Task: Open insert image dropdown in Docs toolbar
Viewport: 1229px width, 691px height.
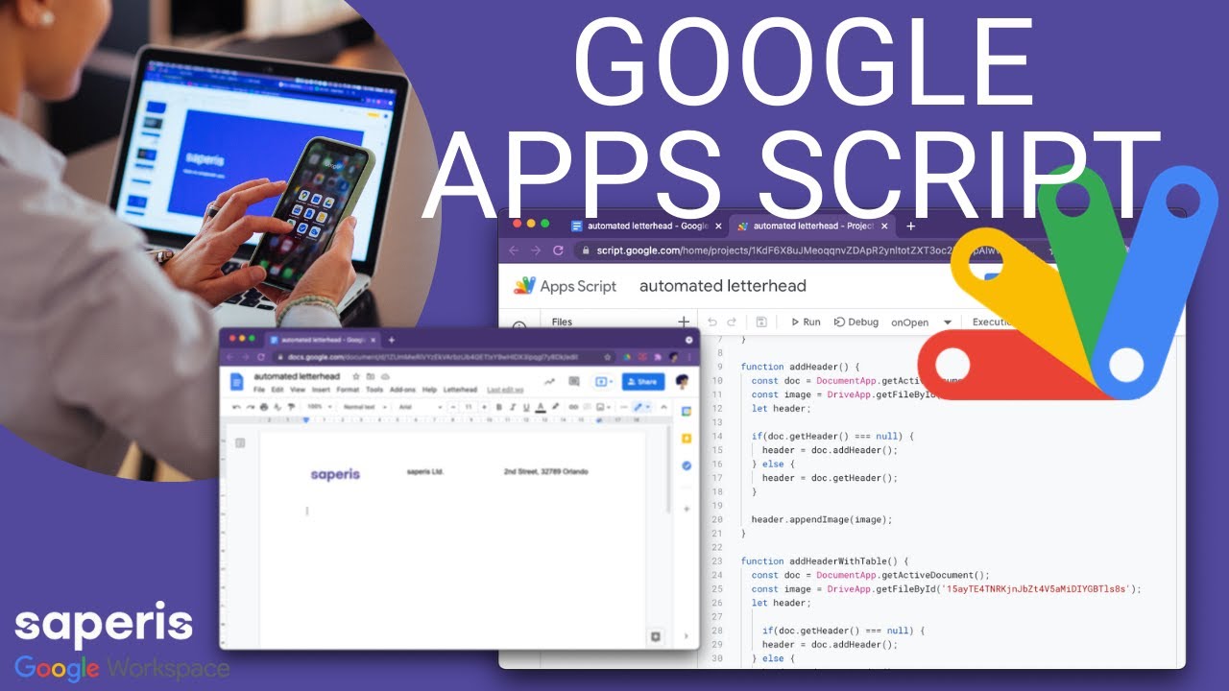Action: (x=604, y=407)
